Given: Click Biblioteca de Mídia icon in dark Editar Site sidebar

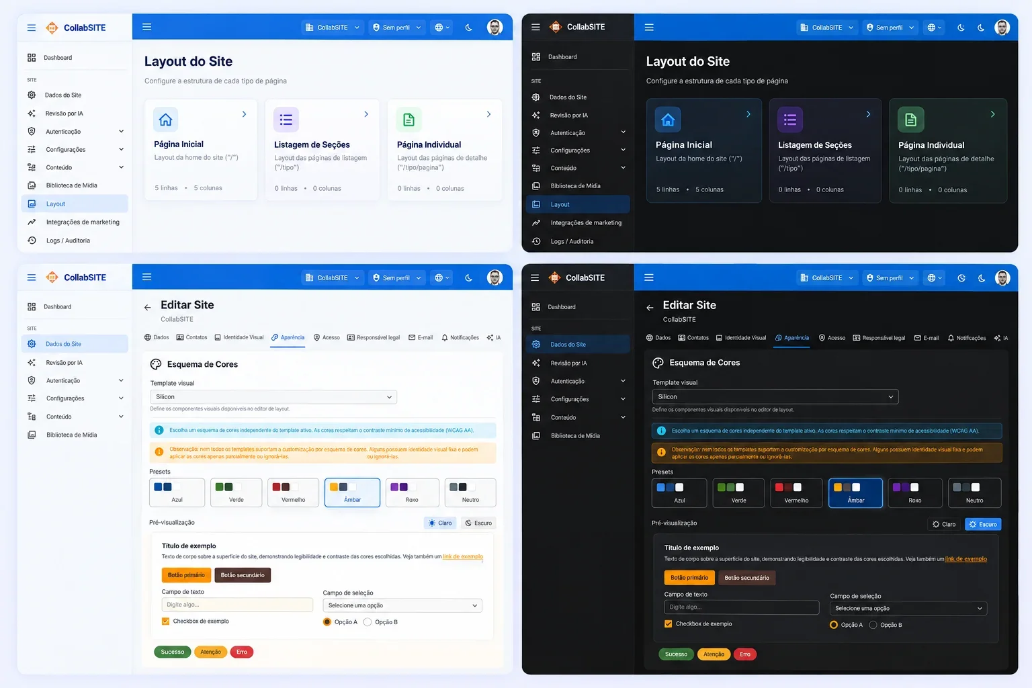Looking at the screenshot, I should [536, 436].
